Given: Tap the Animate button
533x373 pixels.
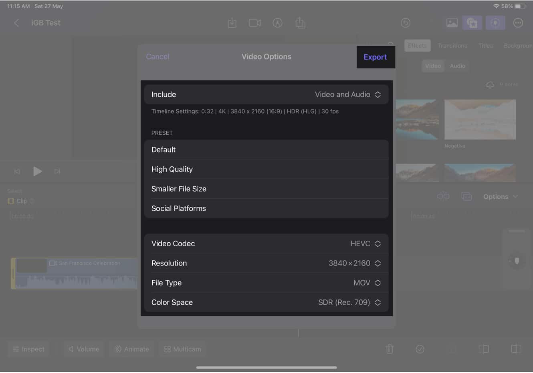Looking at the screenshot, I should (x=132, y=349).
